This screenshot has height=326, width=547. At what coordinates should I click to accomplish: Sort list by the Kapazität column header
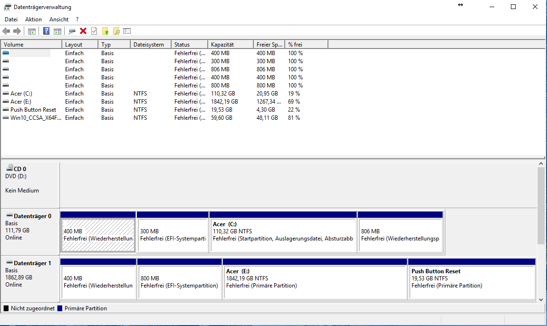pyautogui.click(x=230, y=45)
